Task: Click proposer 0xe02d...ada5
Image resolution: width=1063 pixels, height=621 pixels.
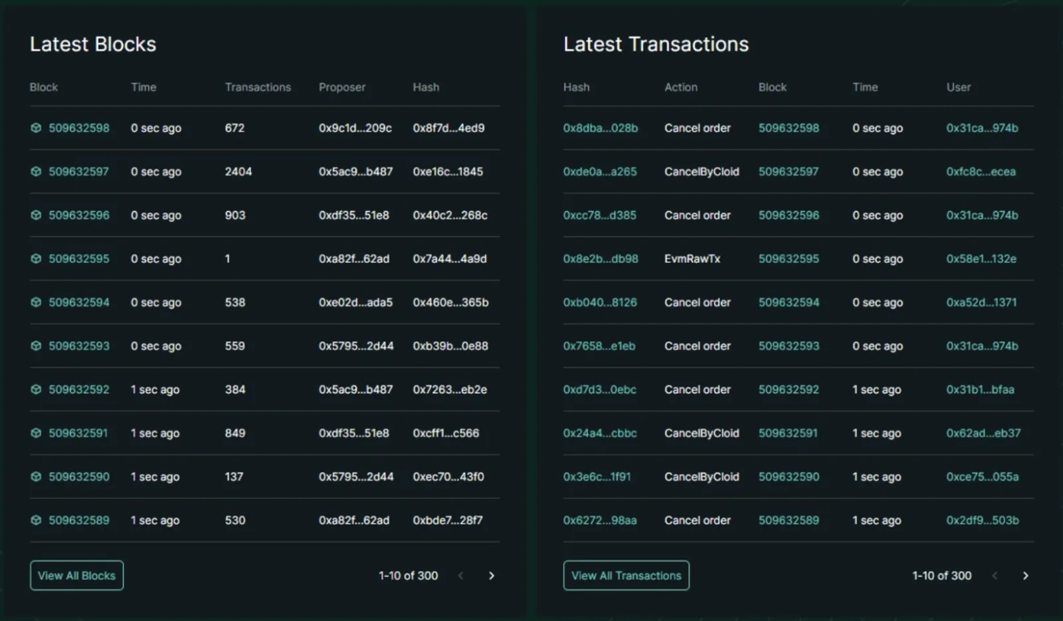Action: pos(355,302)
